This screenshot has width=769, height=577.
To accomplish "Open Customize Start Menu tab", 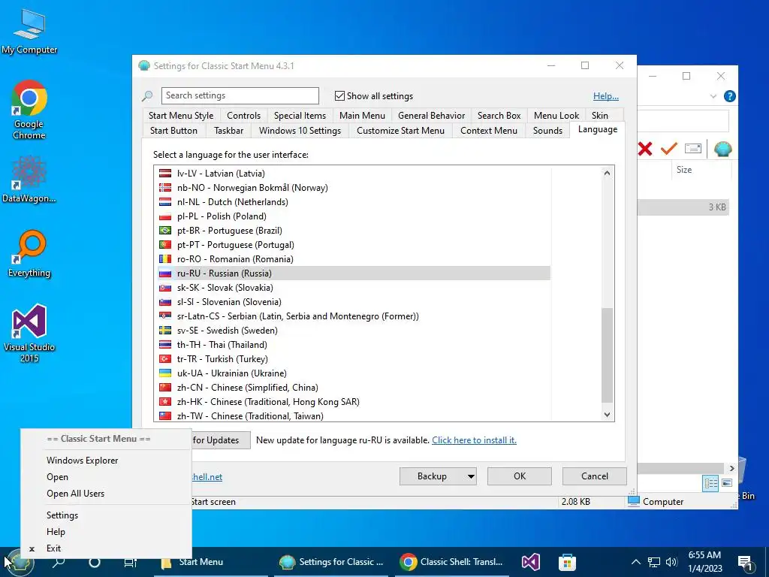I will [400, 131].
